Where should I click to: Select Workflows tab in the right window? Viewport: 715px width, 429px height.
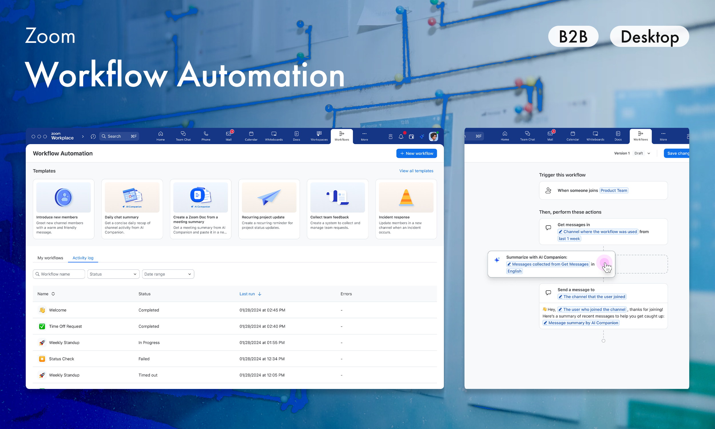pyautogui.click(x=640, y=136)
